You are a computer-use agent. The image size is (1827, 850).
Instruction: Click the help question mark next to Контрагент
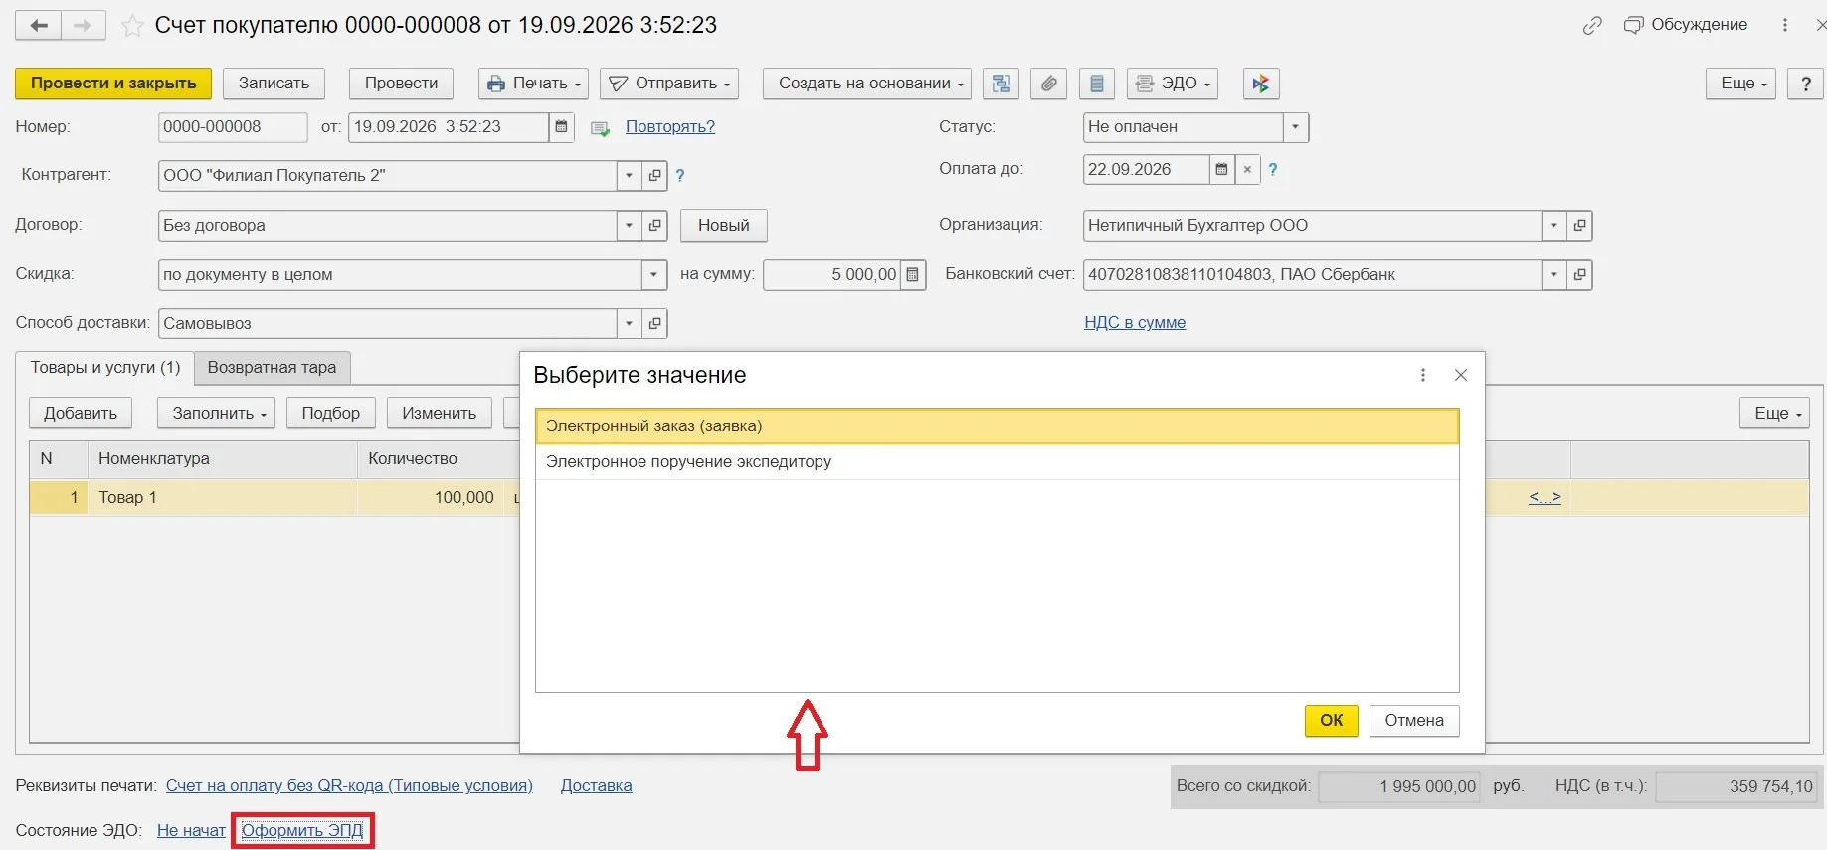point(680,176)
